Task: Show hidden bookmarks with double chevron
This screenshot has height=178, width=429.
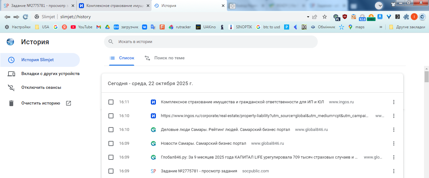Action: click(381, 27)
